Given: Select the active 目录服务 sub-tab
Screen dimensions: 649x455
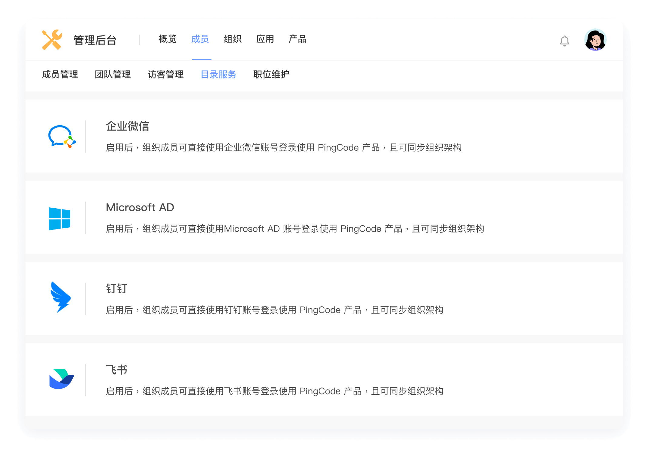Looking at the screenshot, I should pyautogui.click(x=219, y=74).
